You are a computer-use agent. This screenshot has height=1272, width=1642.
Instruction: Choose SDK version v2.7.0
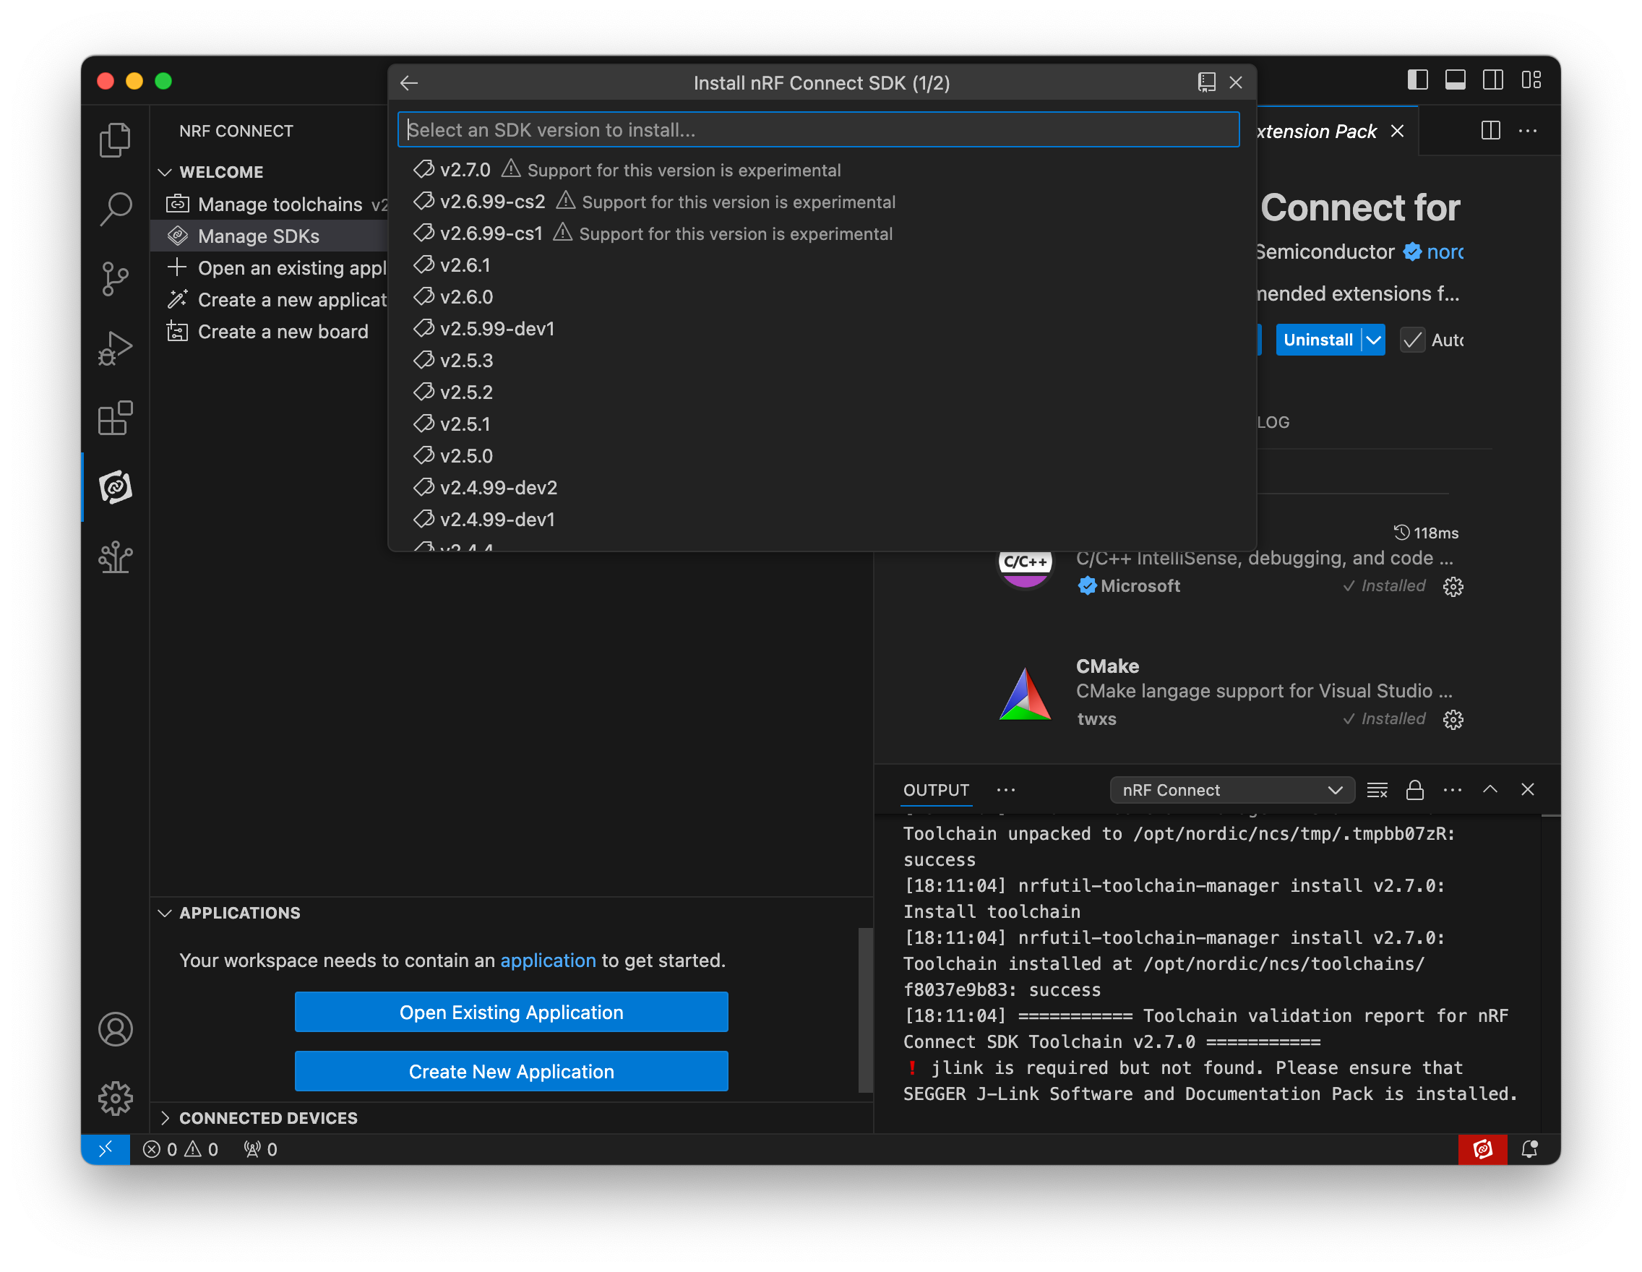pyautogui.click(x=821, y=170)
